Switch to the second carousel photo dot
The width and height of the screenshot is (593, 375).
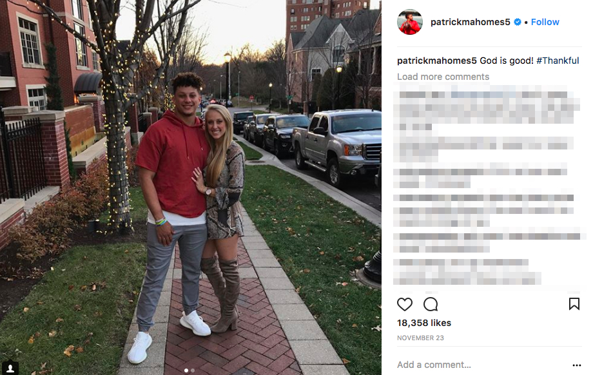[193, 370]
